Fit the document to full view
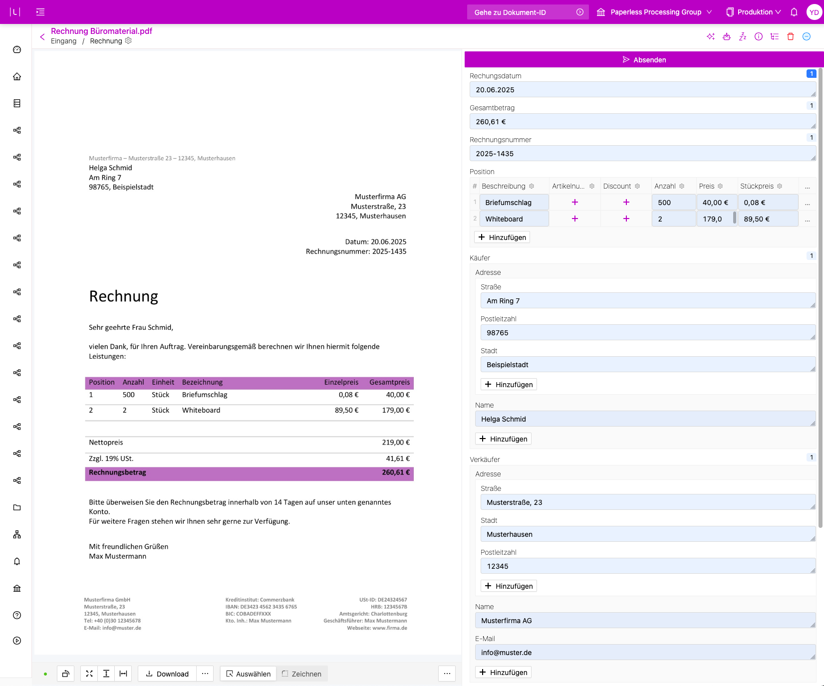The height and width of the screenshot is (686, 824). pyautogui.click(x=89, y=674)
